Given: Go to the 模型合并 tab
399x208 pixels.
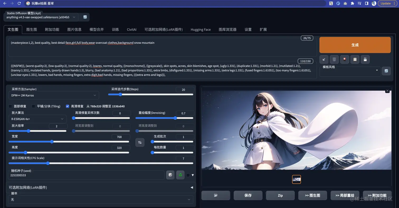Looking at the screenshot, I should coord(97,30).
